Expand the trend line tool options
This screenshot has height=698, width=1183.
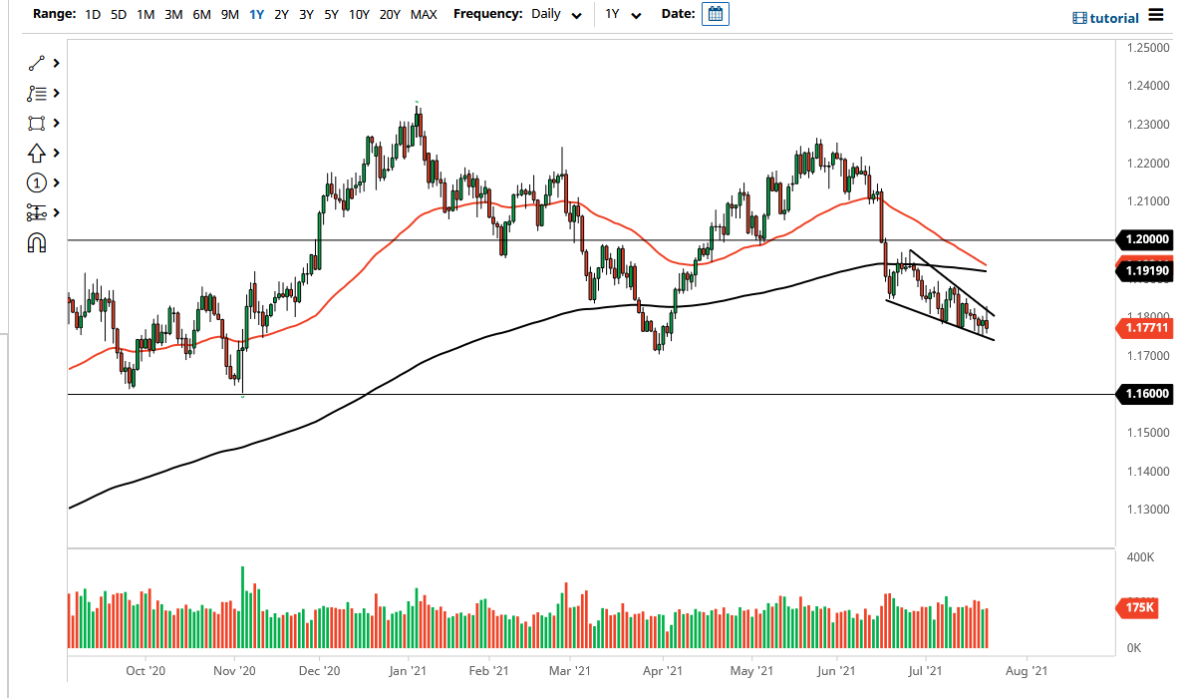[x=57, y=63]
